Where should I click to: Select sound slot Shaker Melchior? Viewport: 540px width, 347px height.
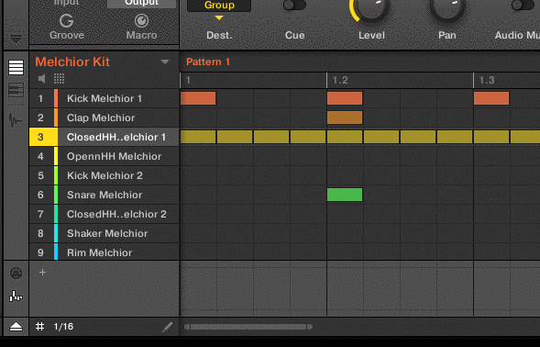(x=105, y=233)
